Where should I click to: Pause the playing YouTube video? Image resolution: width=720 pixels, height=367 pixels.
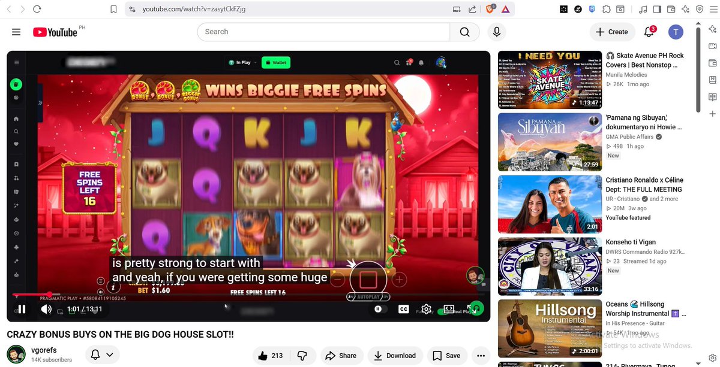(x=22, y=310)
